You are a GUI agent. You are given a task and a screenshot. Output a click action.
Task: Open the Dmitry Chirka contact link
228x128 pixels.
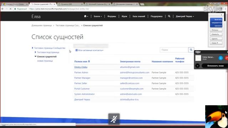(81, 67)
